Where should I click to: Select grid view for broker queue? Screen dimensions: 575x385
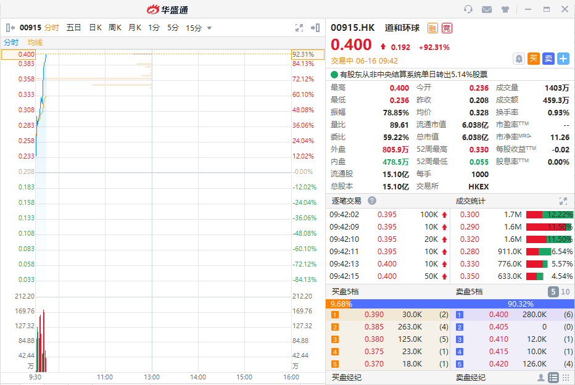point(566,378)
